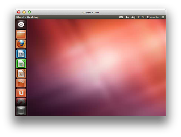Open the Ubuntu Dash home button
Viewport: 181px width, 137px height.
click(21, 25)
